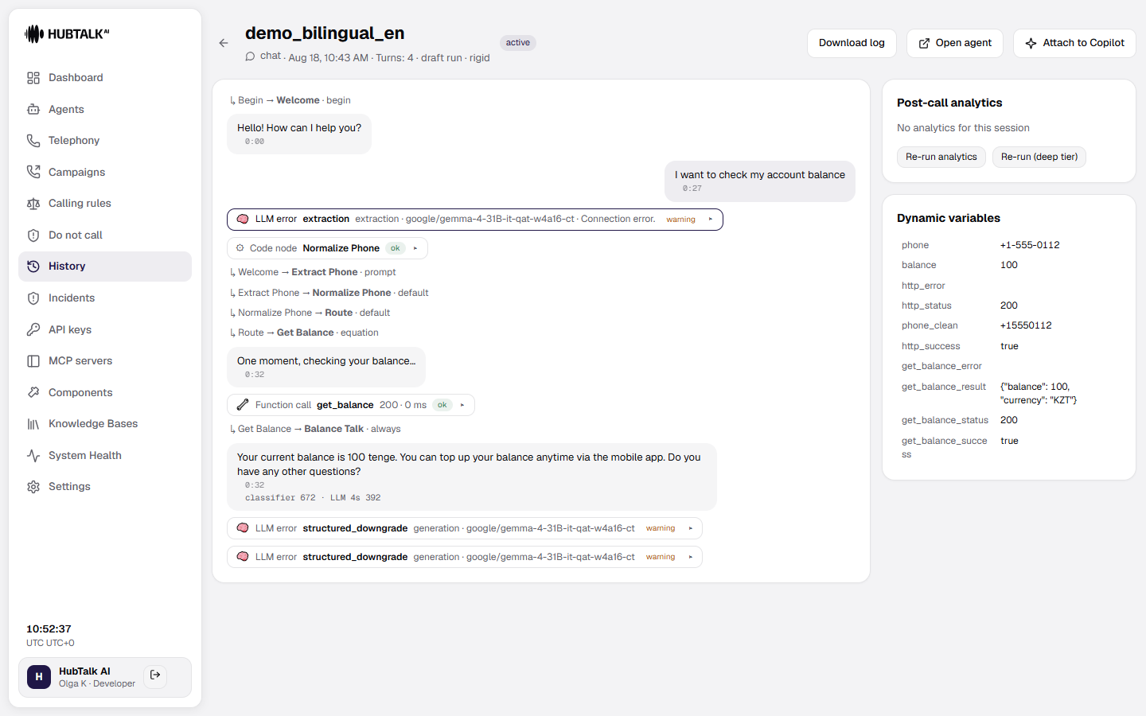Click the Post-call analytics heading

(949, 103)
